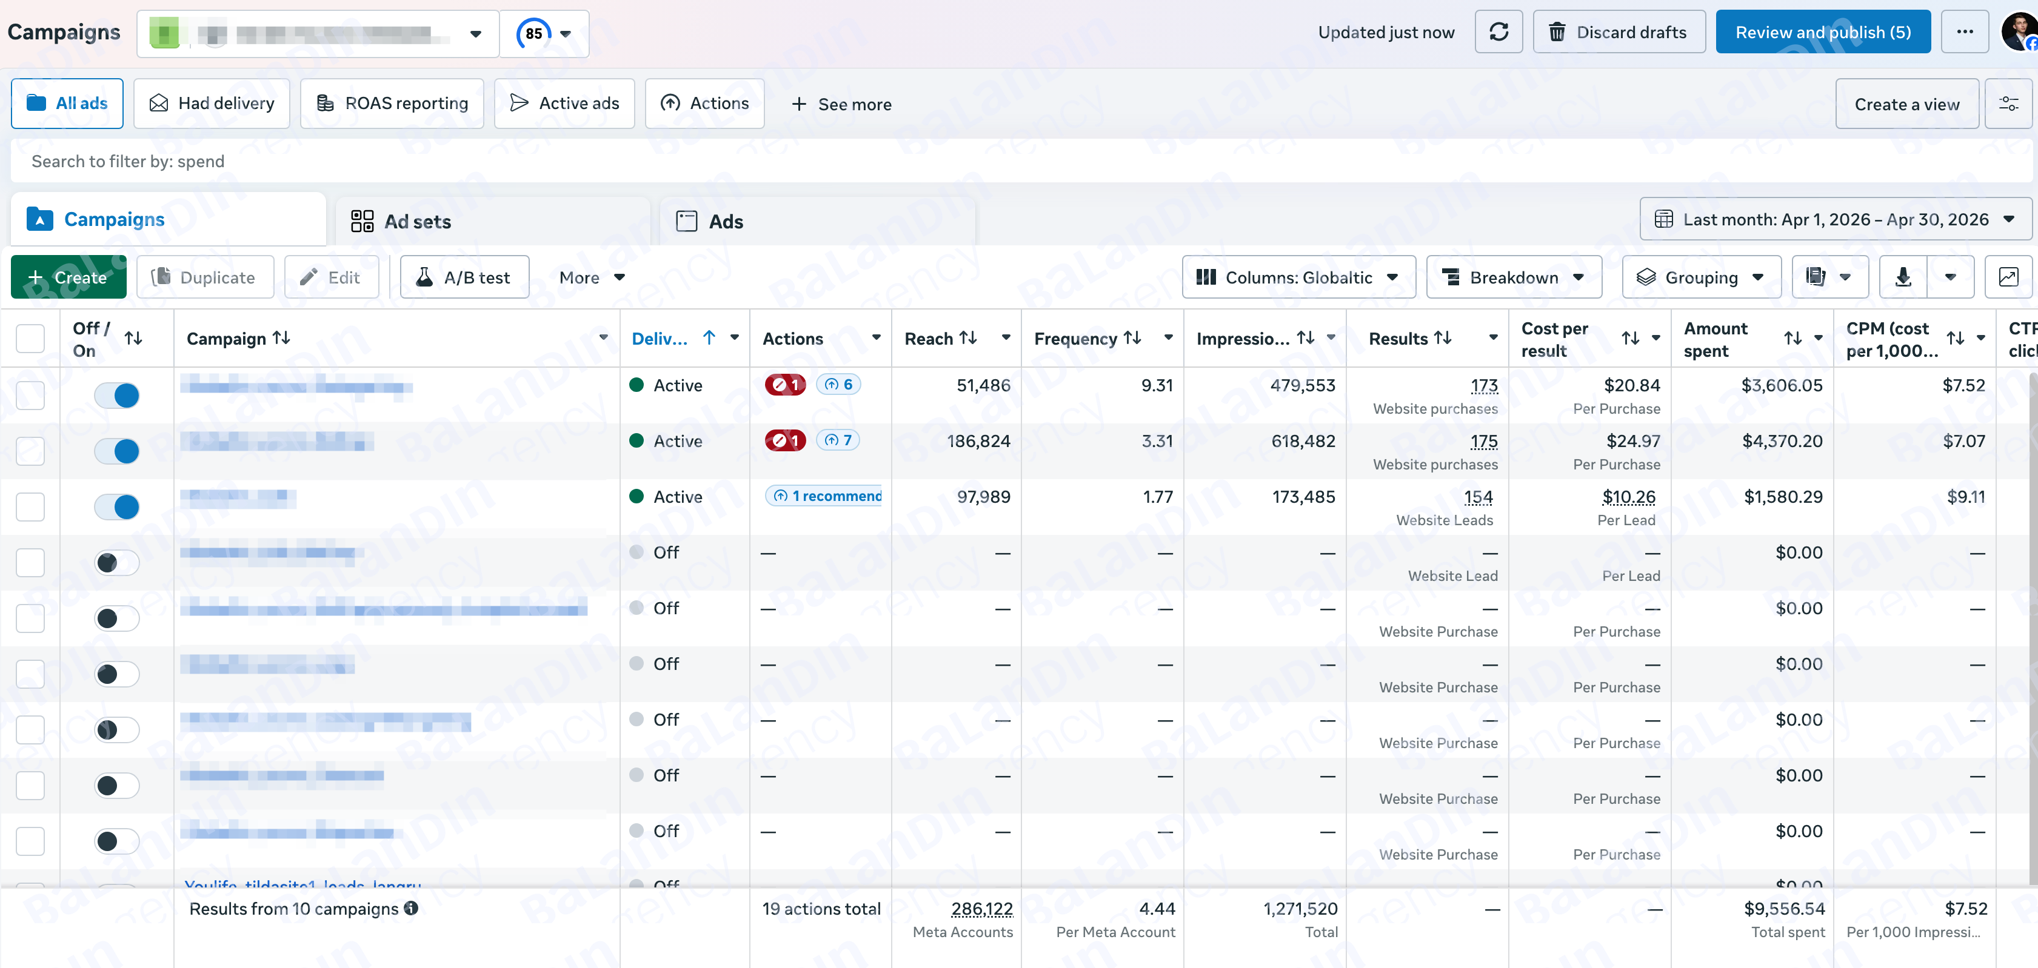Image resolution: width=2038 pixels, height=968 pixels.
Task: Select the ROAS reporting view tab
Action: (392, 104)
